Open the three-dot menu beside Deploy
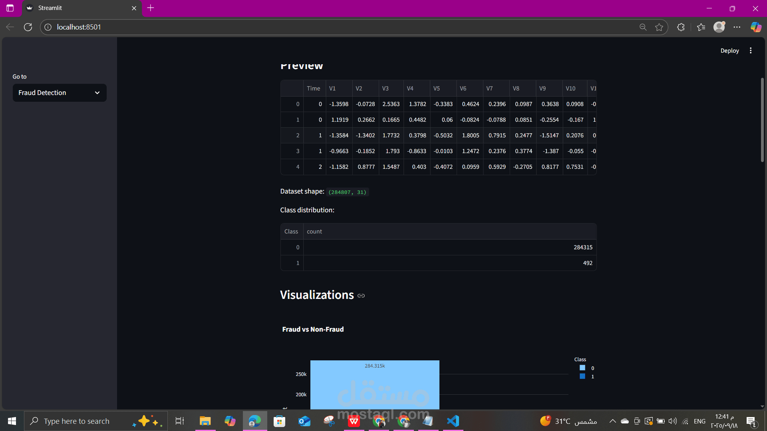The width and height of the screenshot is (767, 431). (750, 50)
